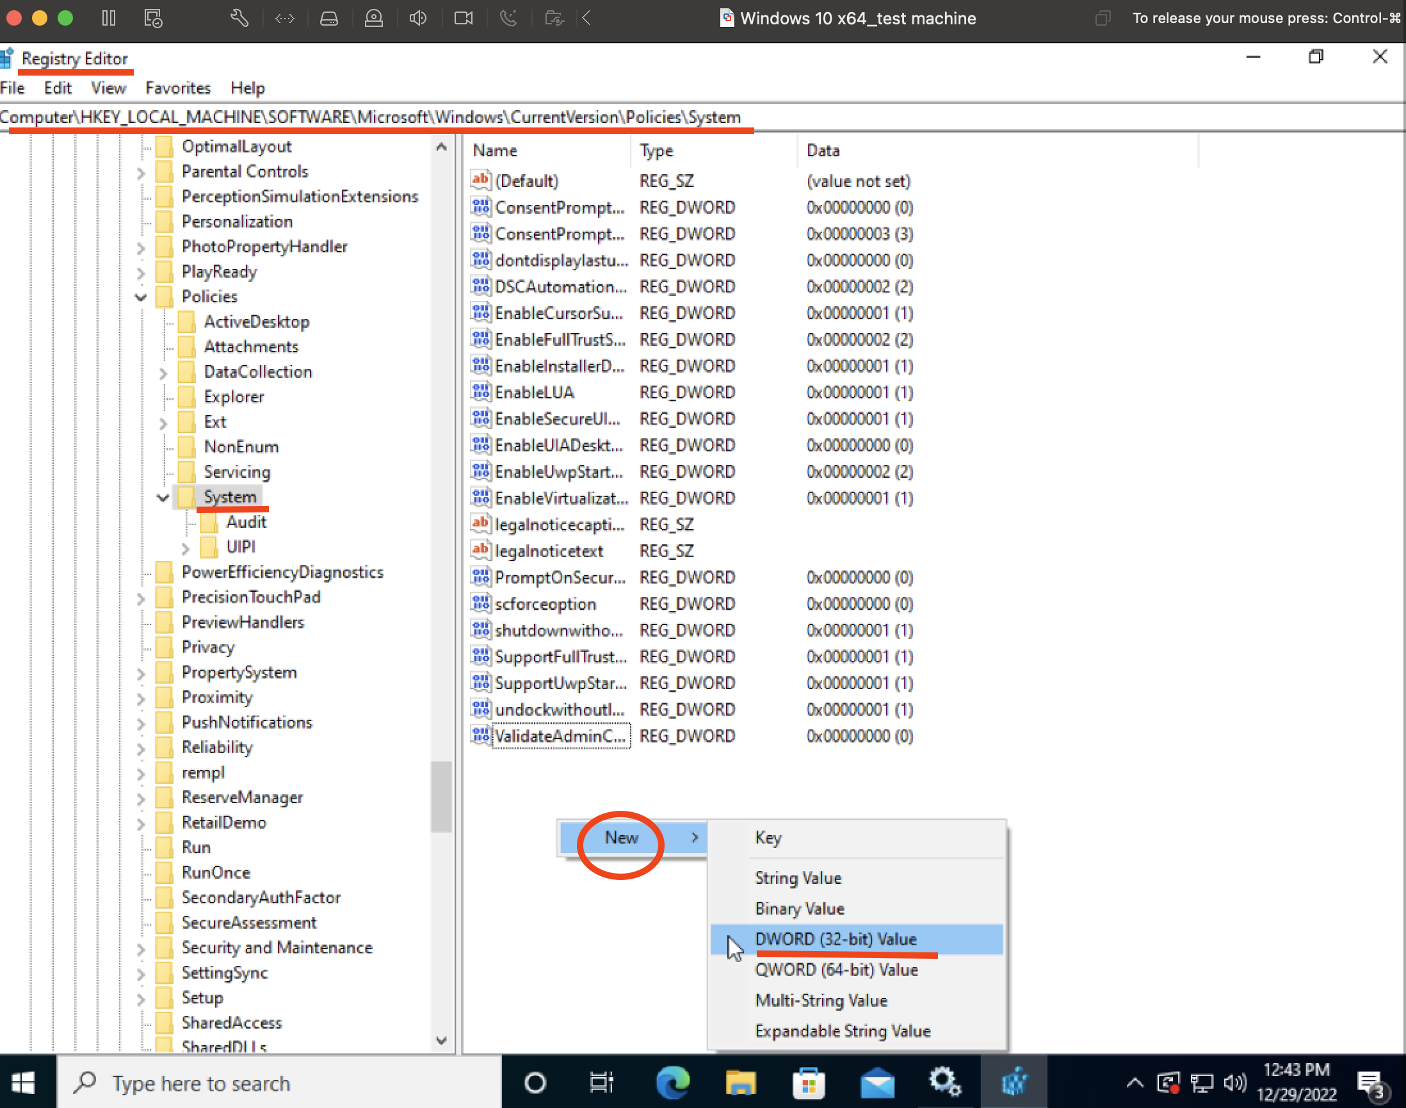The width and height of the screenshot is (1406, 1108).
Task: Expand the DataCollection key
Action: pyautogui.click(x=163, y=372)
